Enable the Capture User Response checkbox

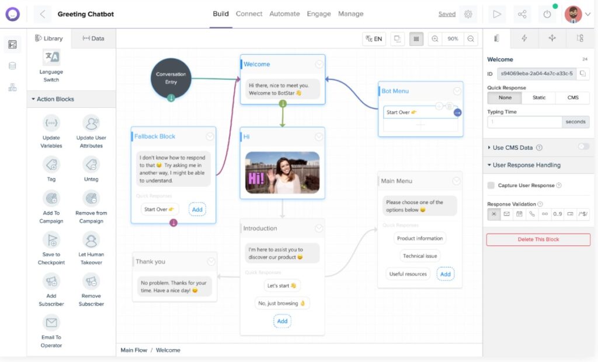click(x=491, y=186)
